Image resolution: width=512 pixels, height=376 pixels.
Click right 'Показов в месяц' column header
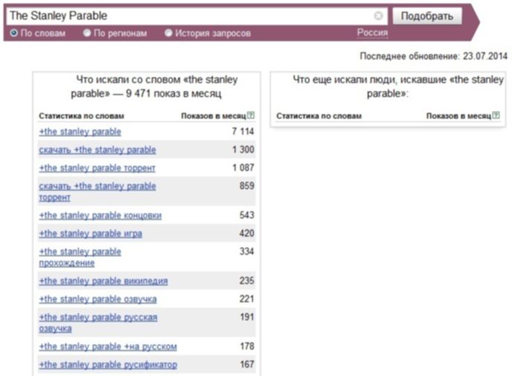click(458, 116)
